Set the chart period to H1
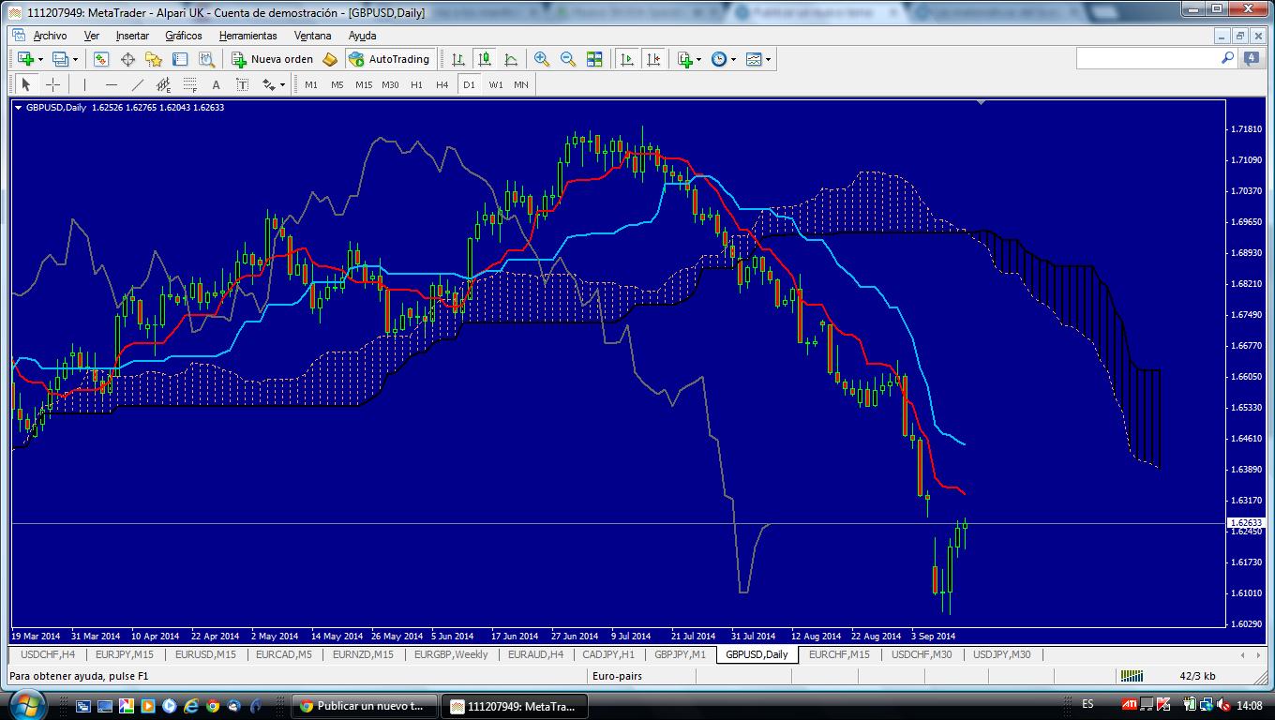The width and height of the screenshot is (1275, 720). (x=416, y=84)
